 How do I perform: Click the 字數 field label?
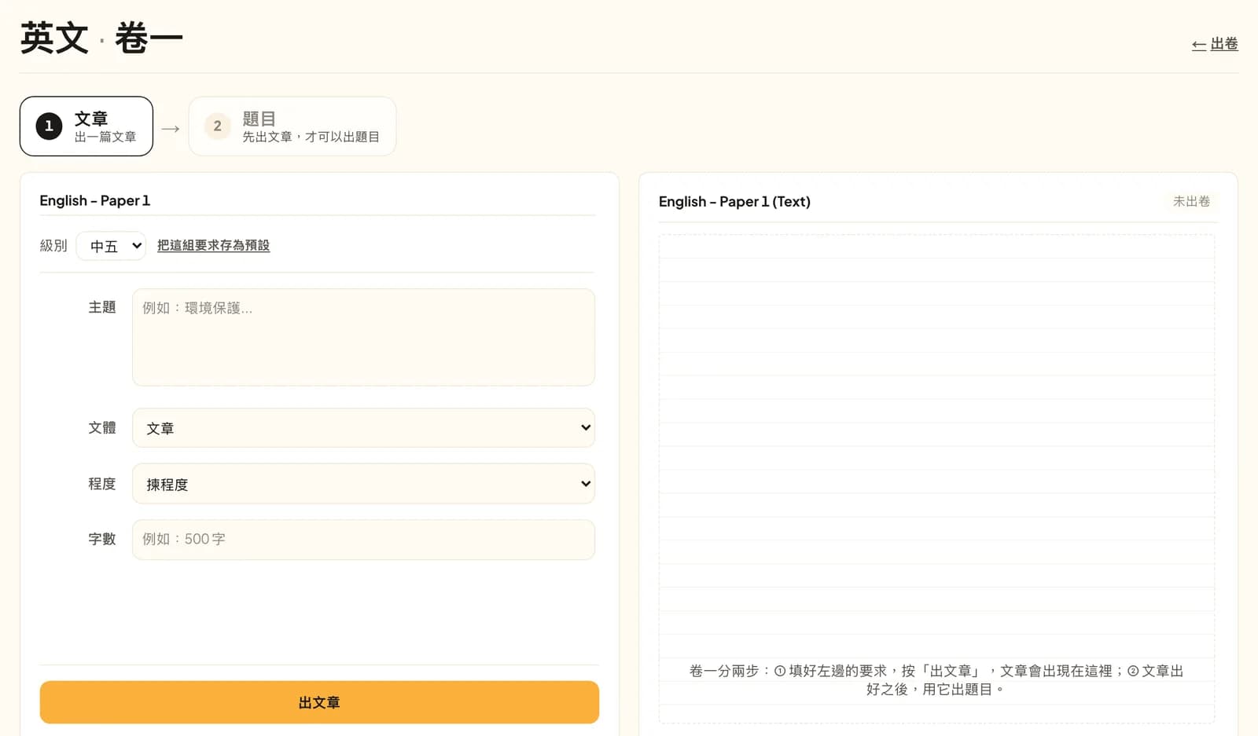pos(102,539)
